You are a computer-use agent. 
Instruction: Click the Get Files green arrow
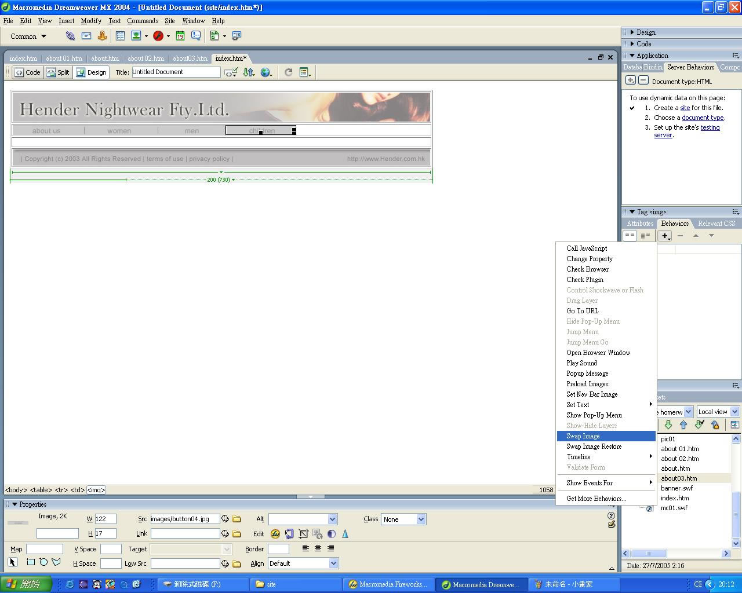coord(668,425)
